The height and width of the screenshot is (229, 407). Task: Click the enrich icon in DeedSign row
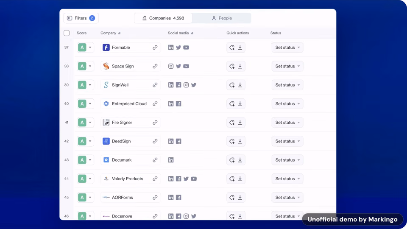click(x=232, y=141)
